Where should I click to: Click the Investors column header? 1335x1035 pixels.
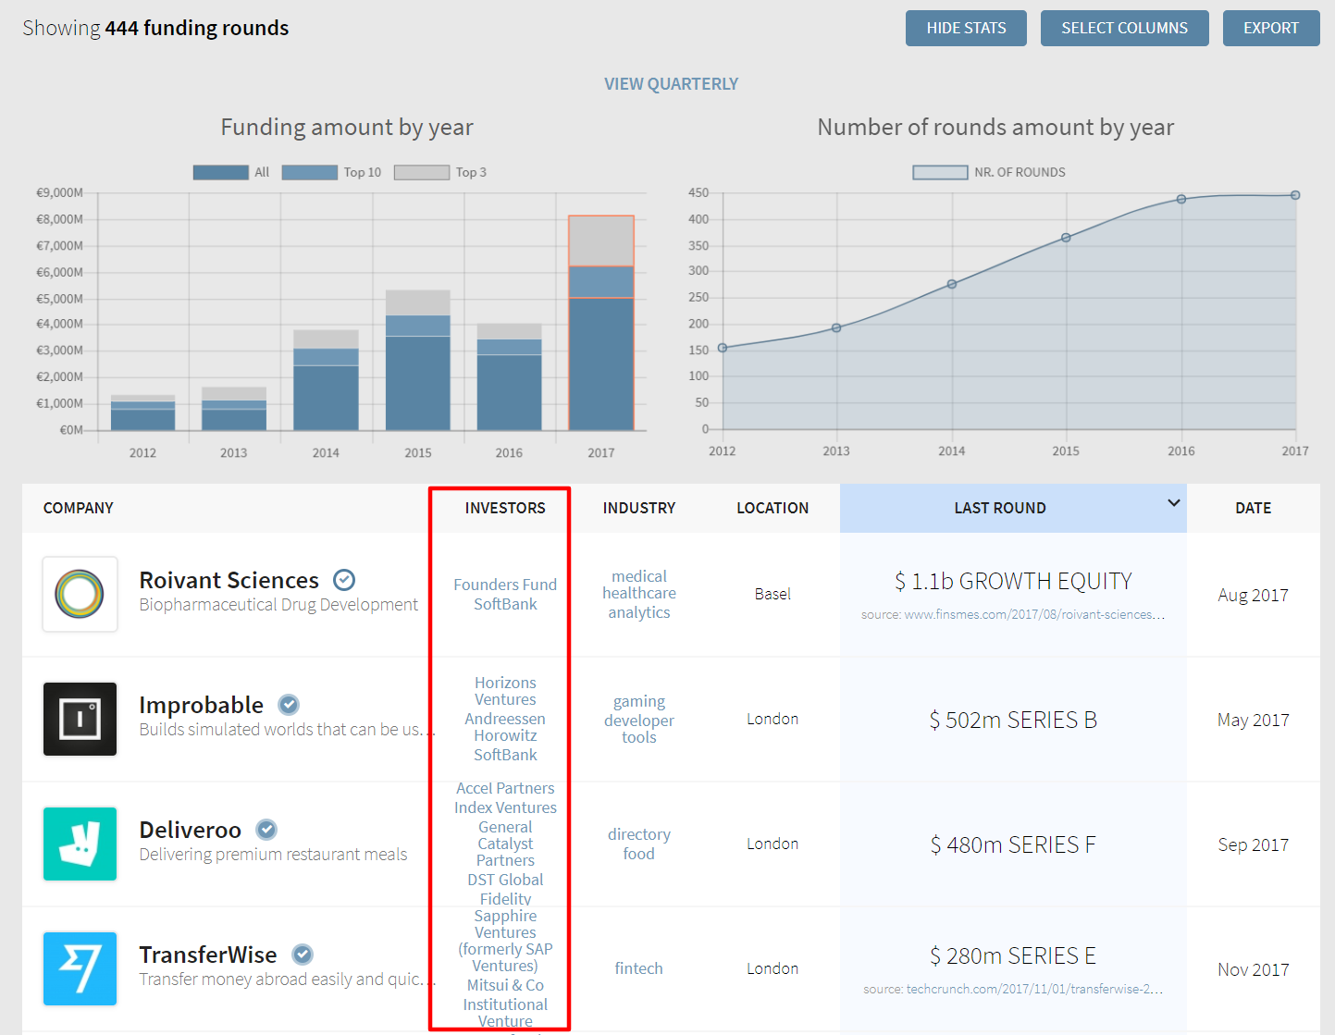[x=505, y=508]
